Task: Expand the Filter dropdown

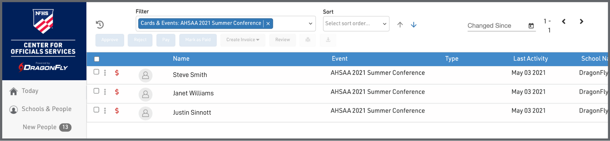Action: [x=310, y=24]
